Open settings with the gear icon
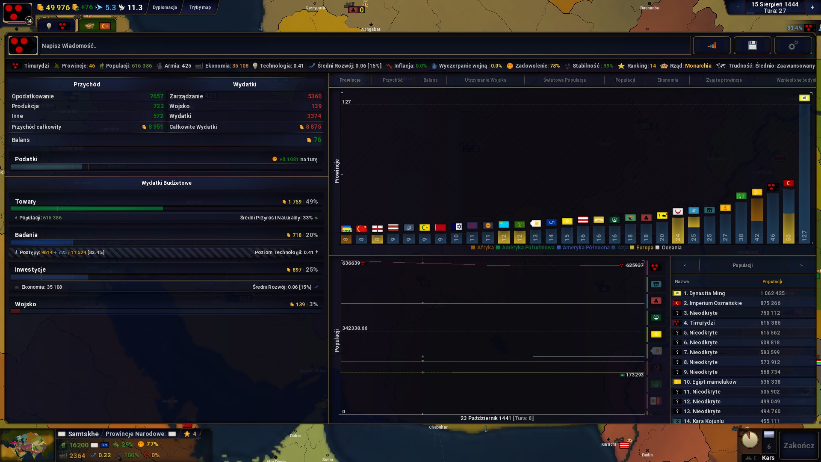Viewport: 821px width, 462px height. coord(793,45)
